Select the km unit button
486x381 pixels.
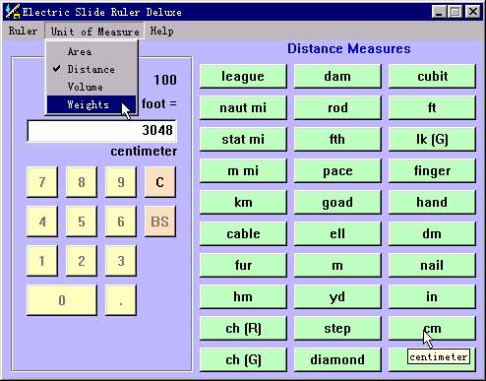click(243, 202)
